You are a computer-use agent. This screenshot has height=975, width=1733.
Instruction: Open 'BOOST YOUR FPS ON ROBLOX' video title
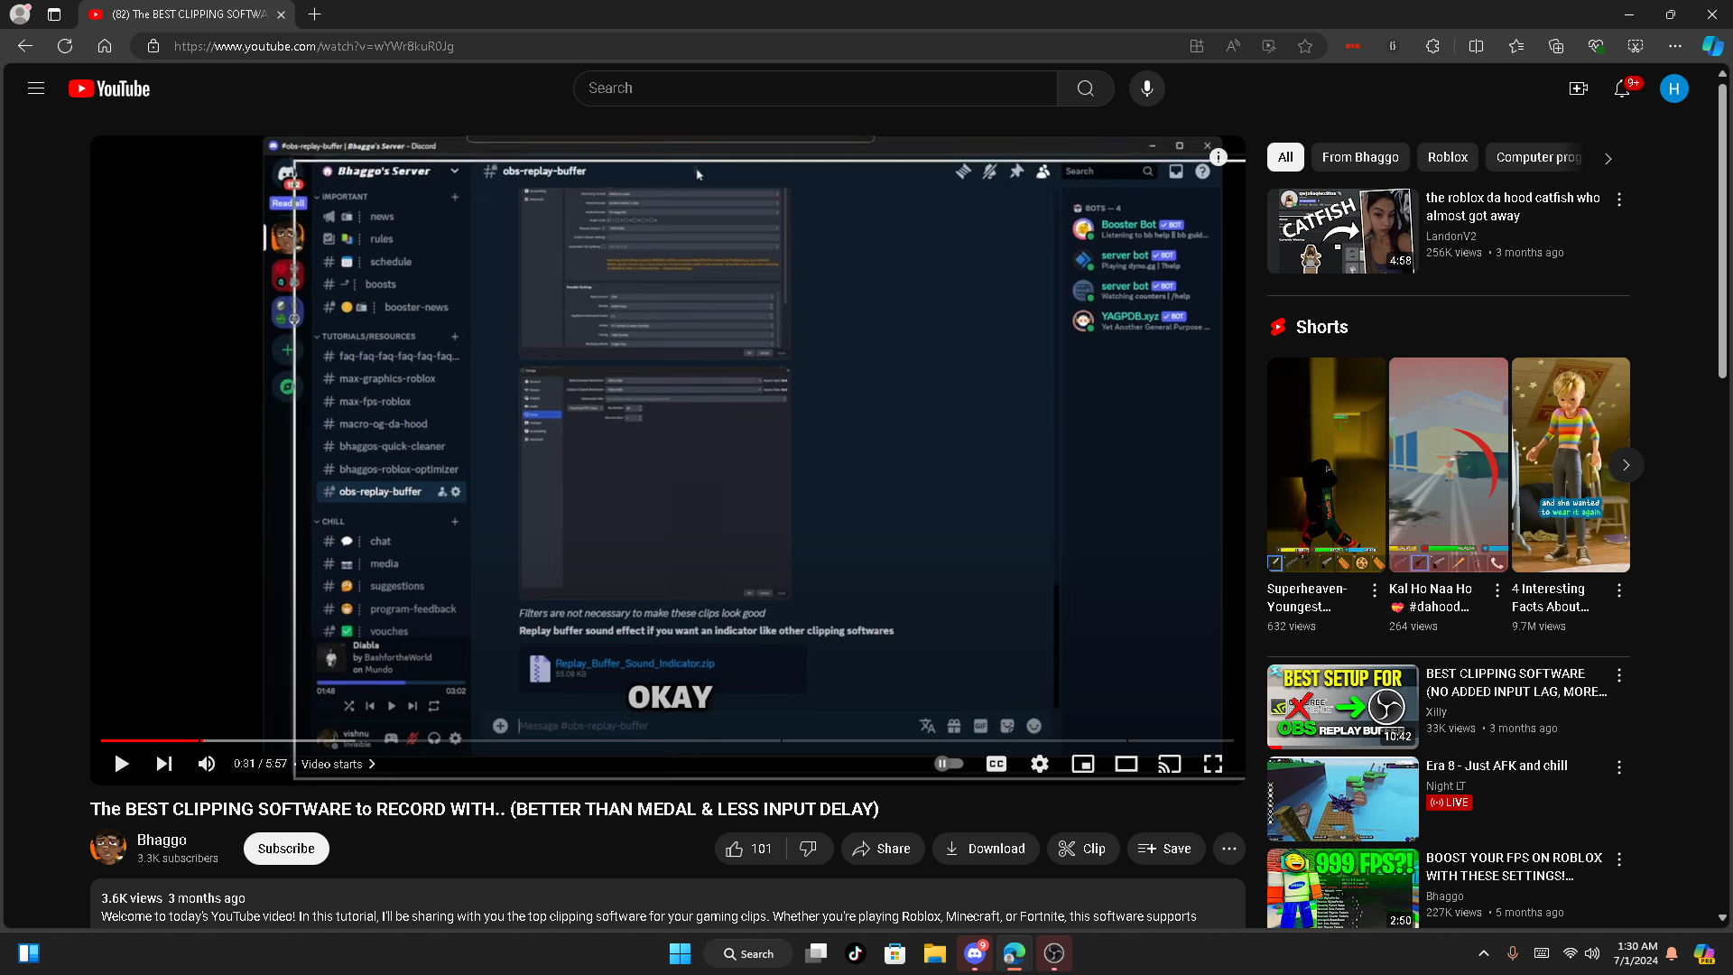click(x=1515, y=867)
